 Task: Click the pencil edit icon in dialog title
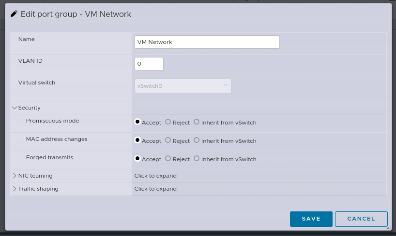pyautogui.click(x=14, y=14)
